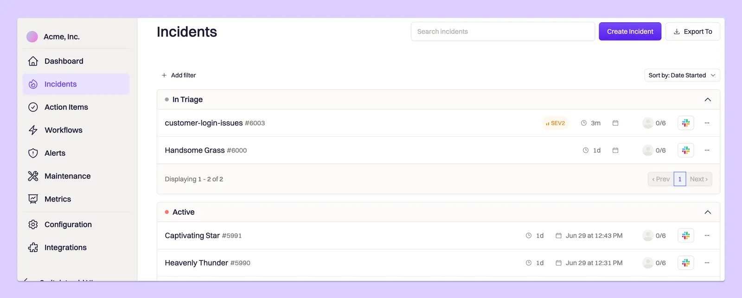Click Next pagination button

pos(699,179)
